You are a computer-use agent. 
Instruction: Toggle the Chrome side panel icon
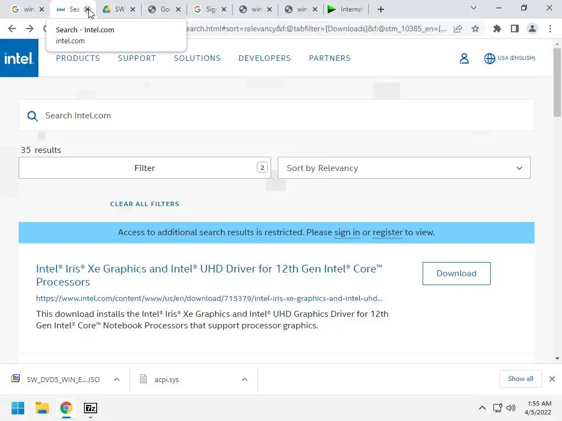coord(515,29)
